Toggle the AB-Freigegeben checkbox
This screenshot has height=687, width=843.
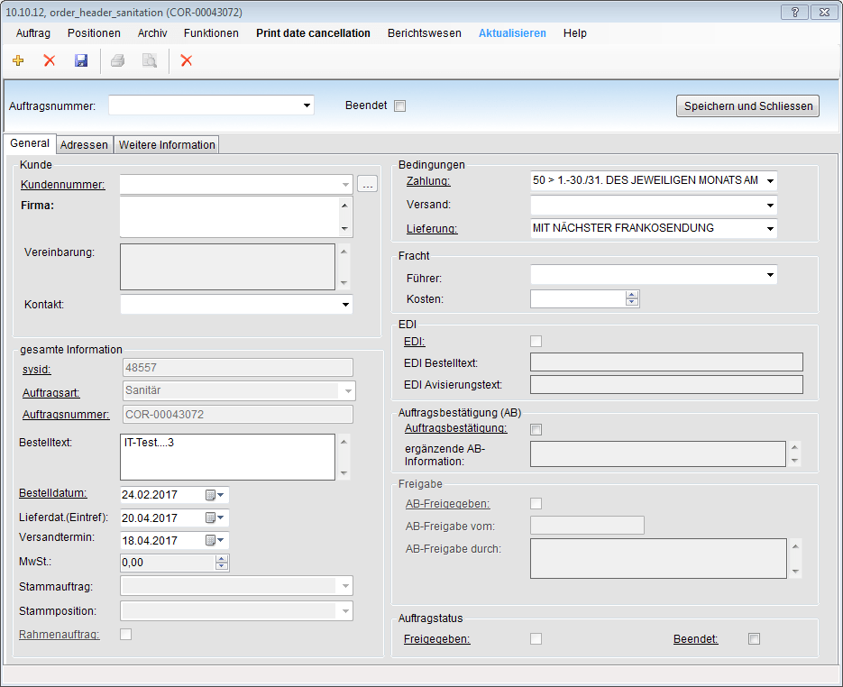[x=536, y=504]
